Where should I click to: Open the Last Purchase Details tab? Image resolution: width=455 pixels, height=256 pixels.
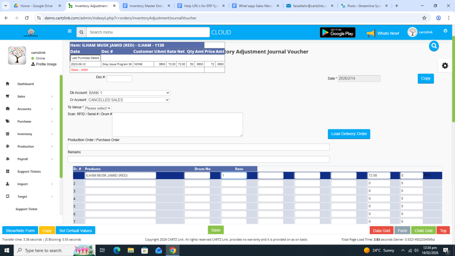coord(86,58)
